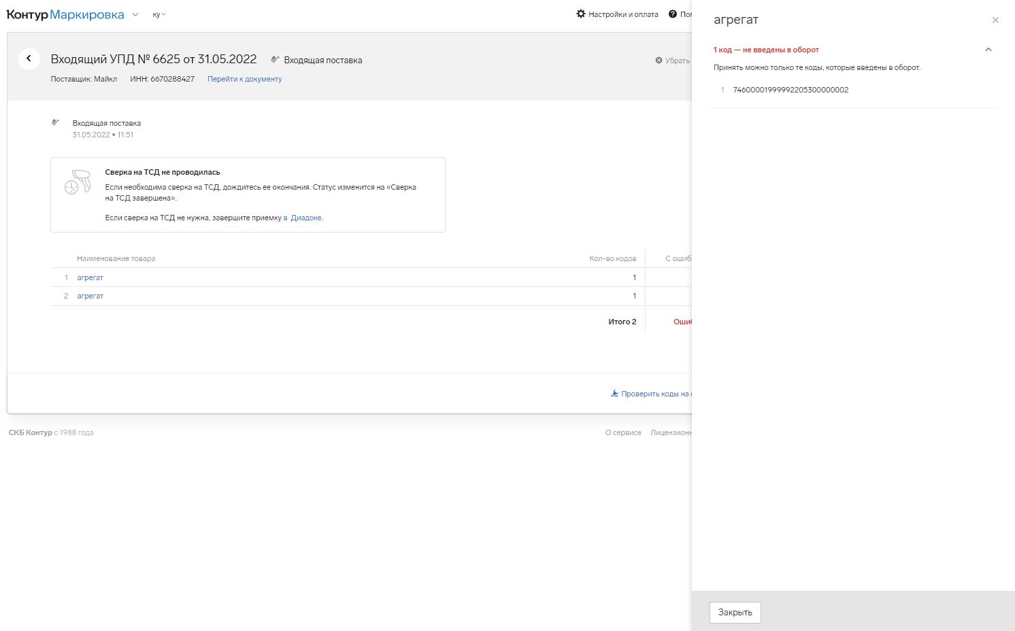Click the scanner icon in the Сверка box

coord(78,182)
